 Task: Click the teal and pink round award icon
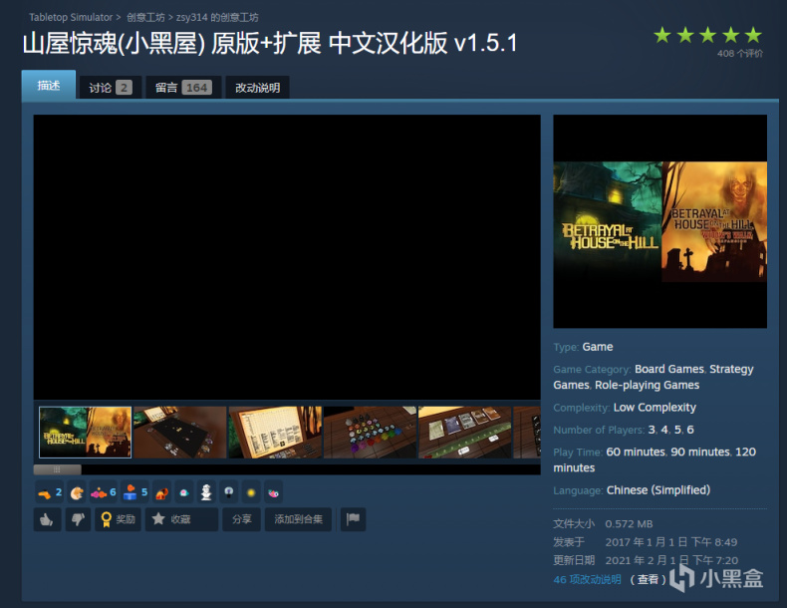pos(183,493)
